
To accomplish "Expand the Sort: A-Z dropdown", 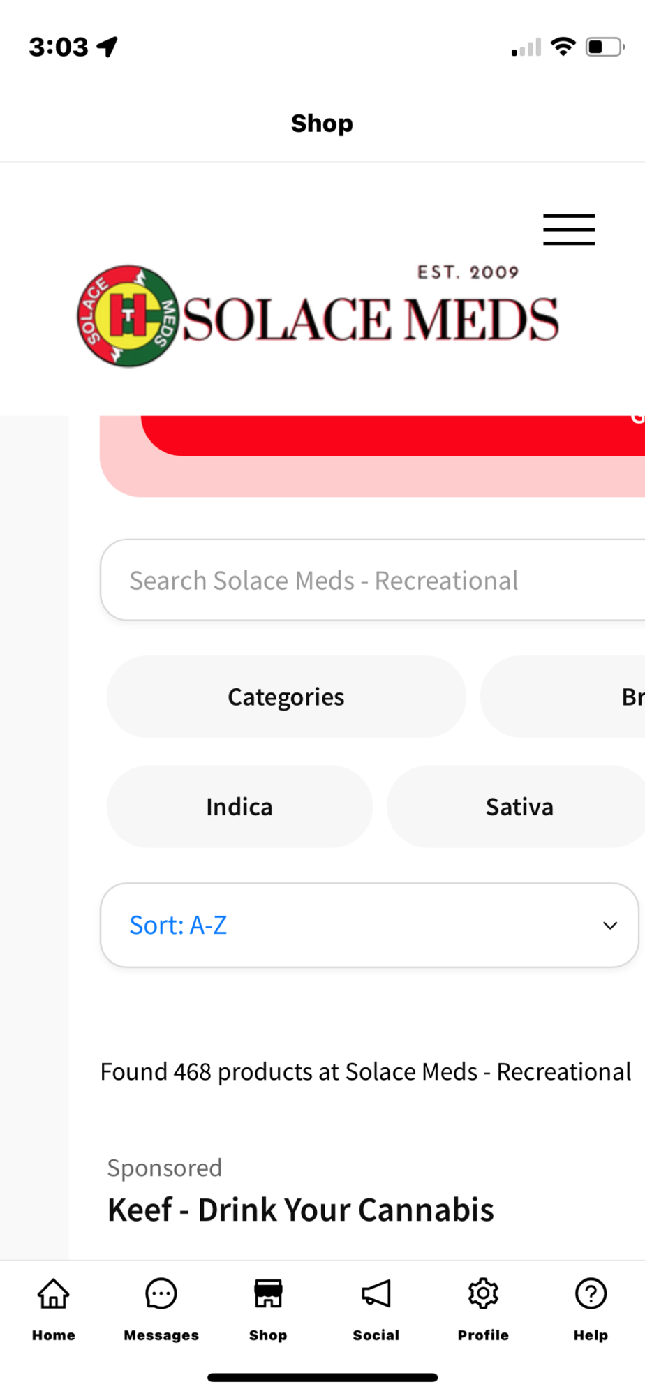I will pyautogui.click(x=369, y=925).
